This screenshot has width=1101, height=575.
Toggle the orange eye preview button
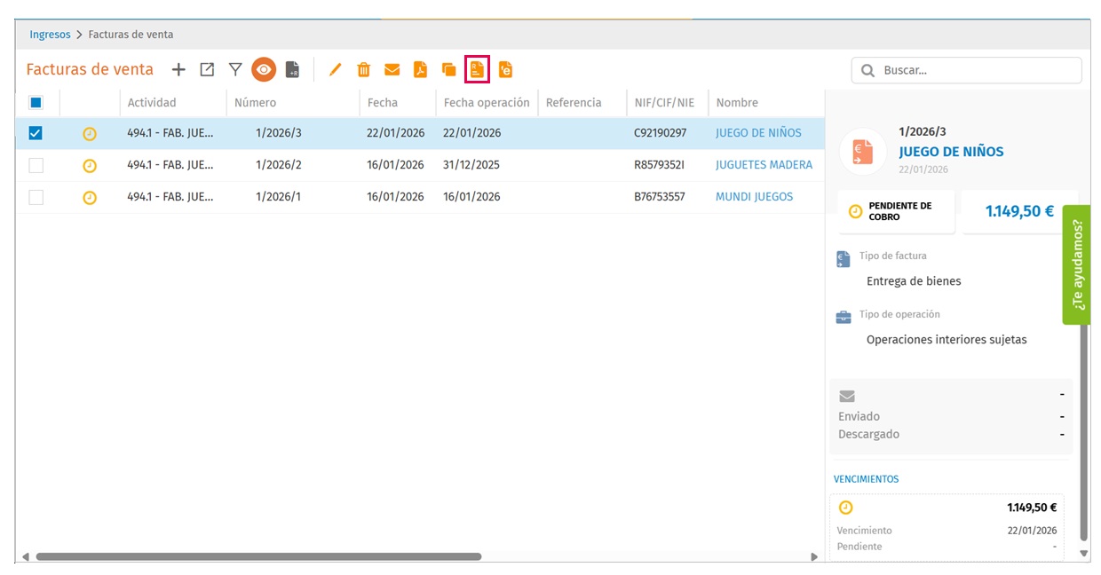pyautogui.click(x=264, y=69)
